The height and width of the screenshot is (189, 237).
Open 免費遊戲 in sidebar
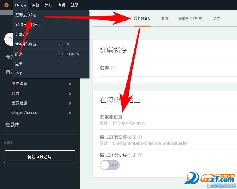click(x=19, y=103)
